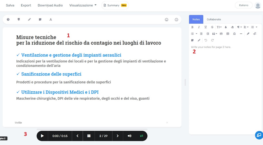Click the 2 / 29 page indicator
The image size is (263, 145).
(103, 136)
